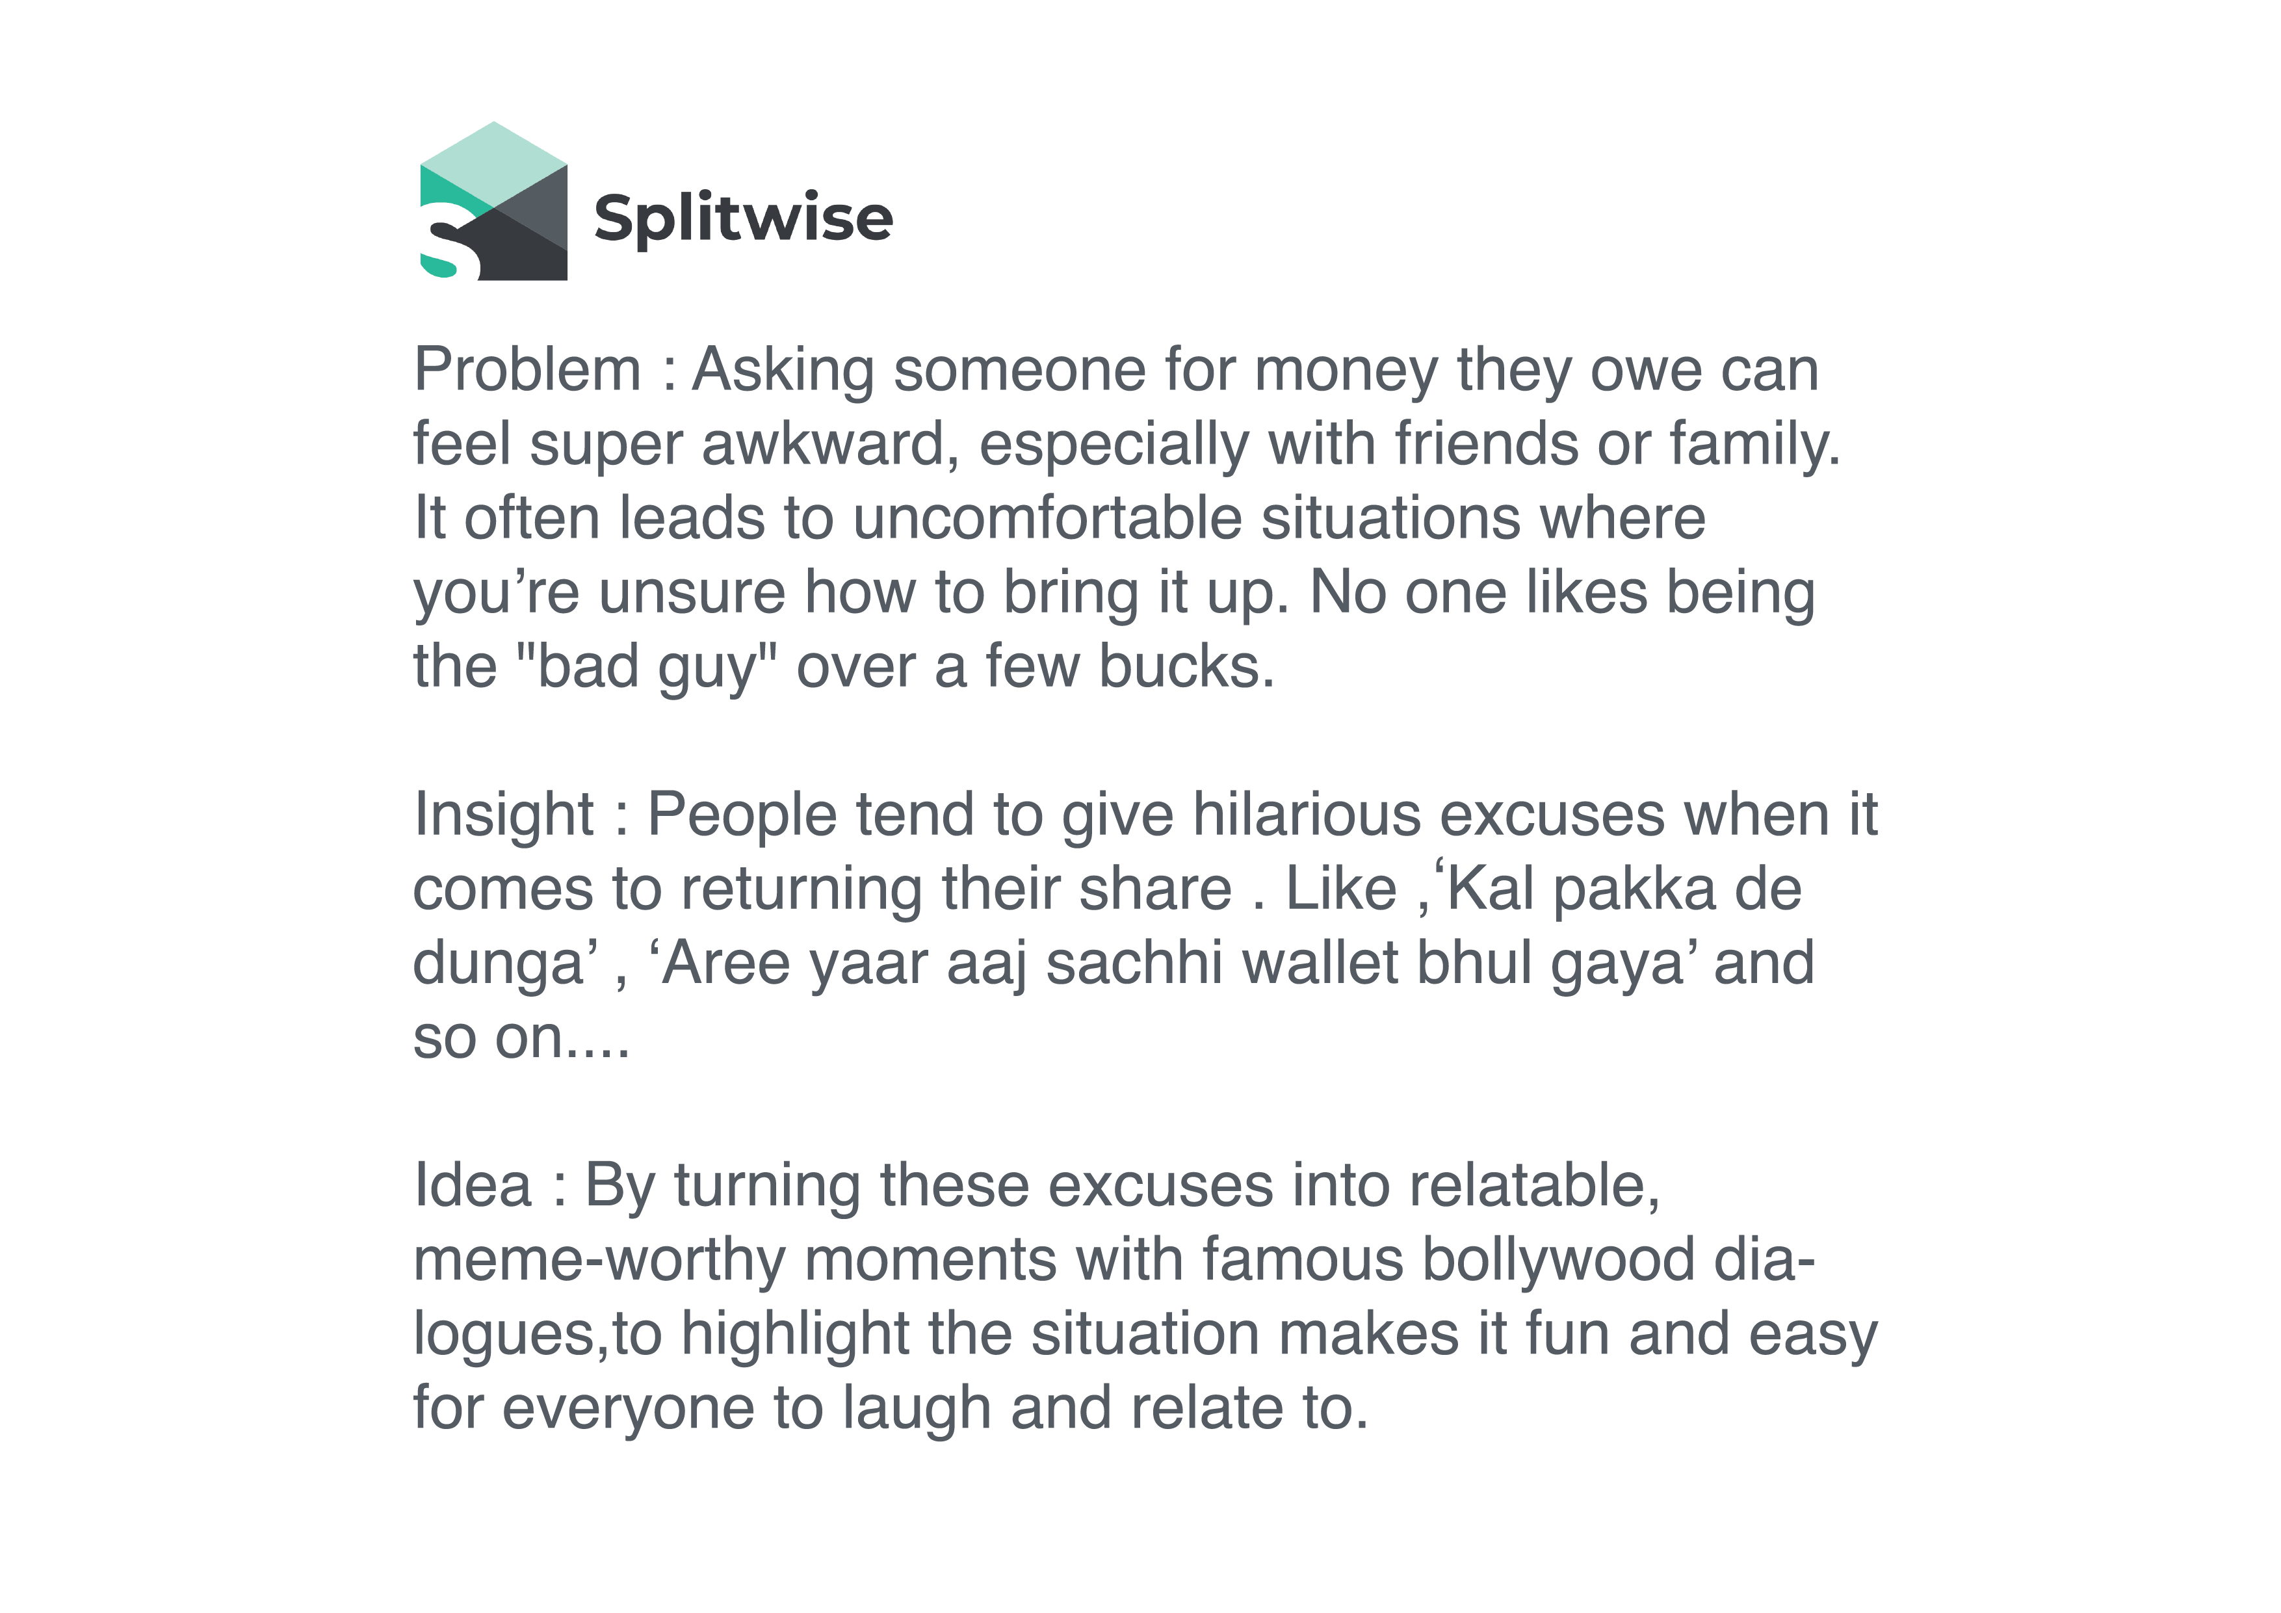This screenshot has height=1613, width=2281.
Task: Click the word "meme-worthy"
Action: pyautogui.click(x=599, y=1259)
